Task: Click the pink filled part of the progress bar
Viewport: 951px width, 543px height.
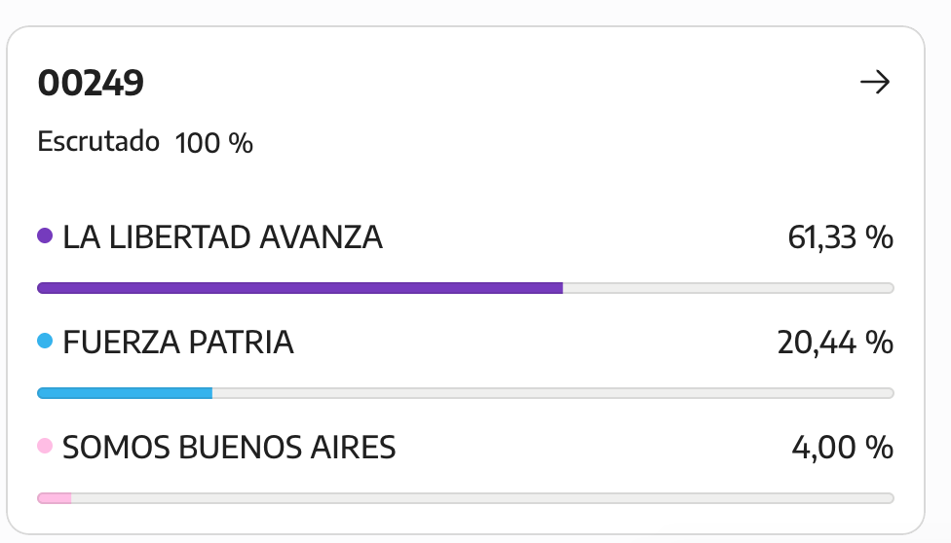Action: [x=55, y=498]
